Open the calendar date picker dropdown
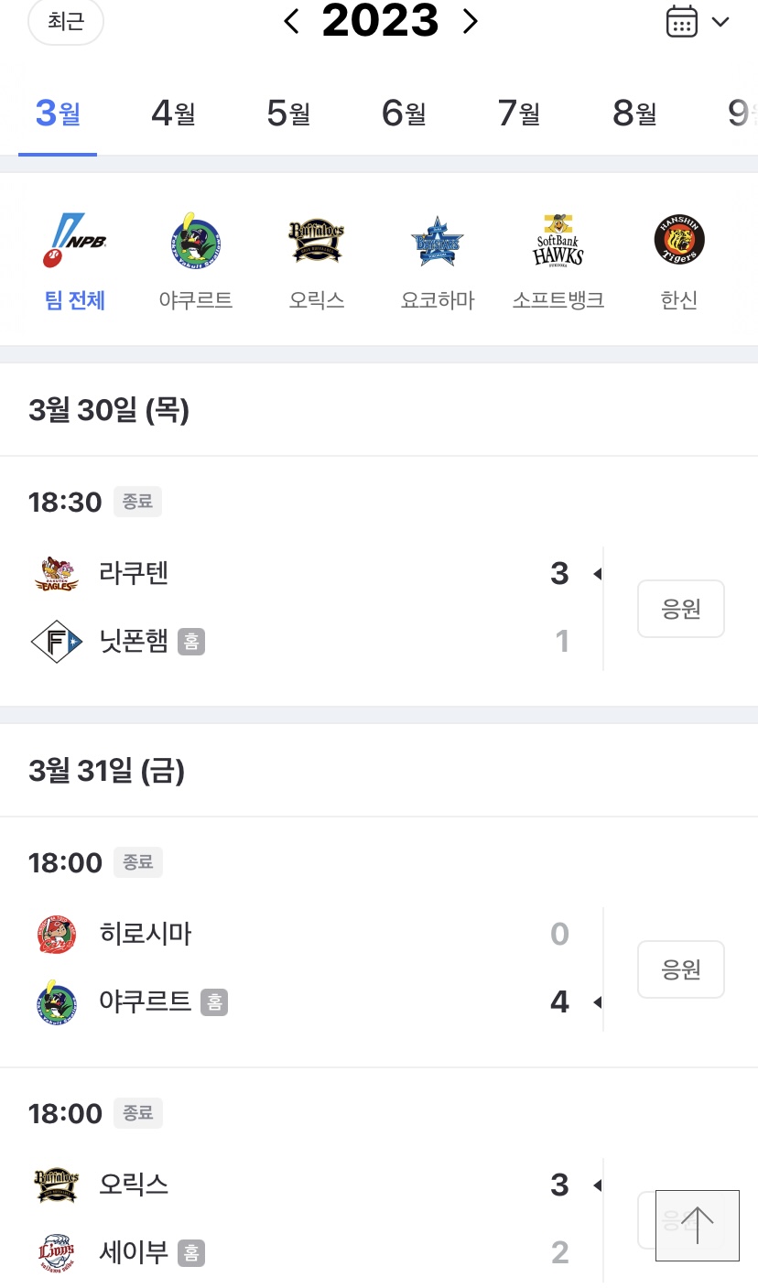 tap(698, 22)
